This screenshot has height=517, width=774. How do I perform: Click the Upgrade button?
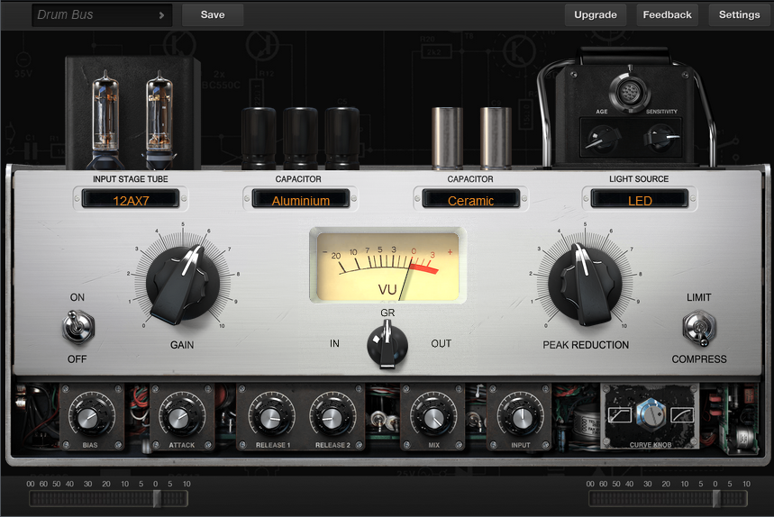tap(596, 14)
